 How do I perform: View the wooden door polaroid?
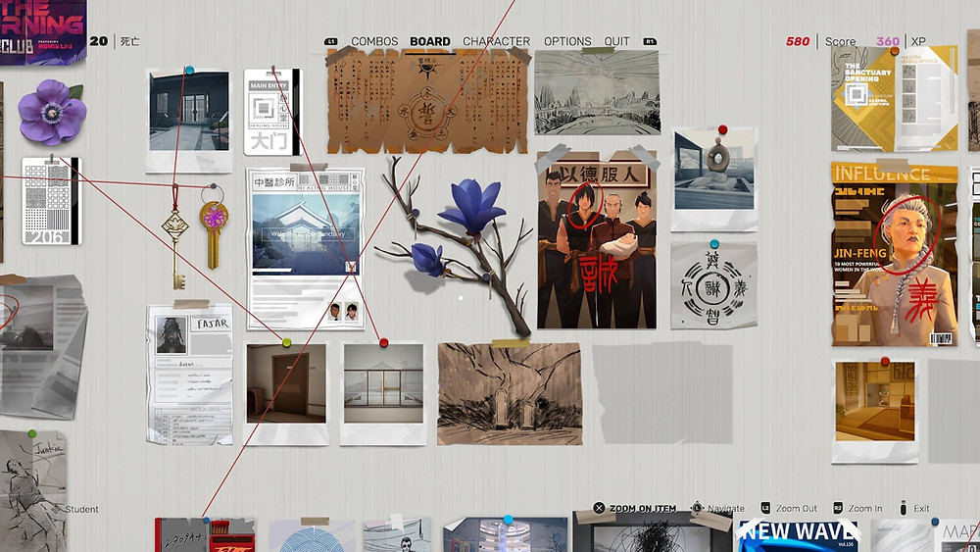[x=286, y=392]
